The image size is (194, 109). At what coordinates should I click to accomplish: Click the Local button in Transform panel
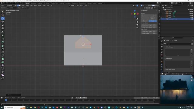click(x=153, y=21)
